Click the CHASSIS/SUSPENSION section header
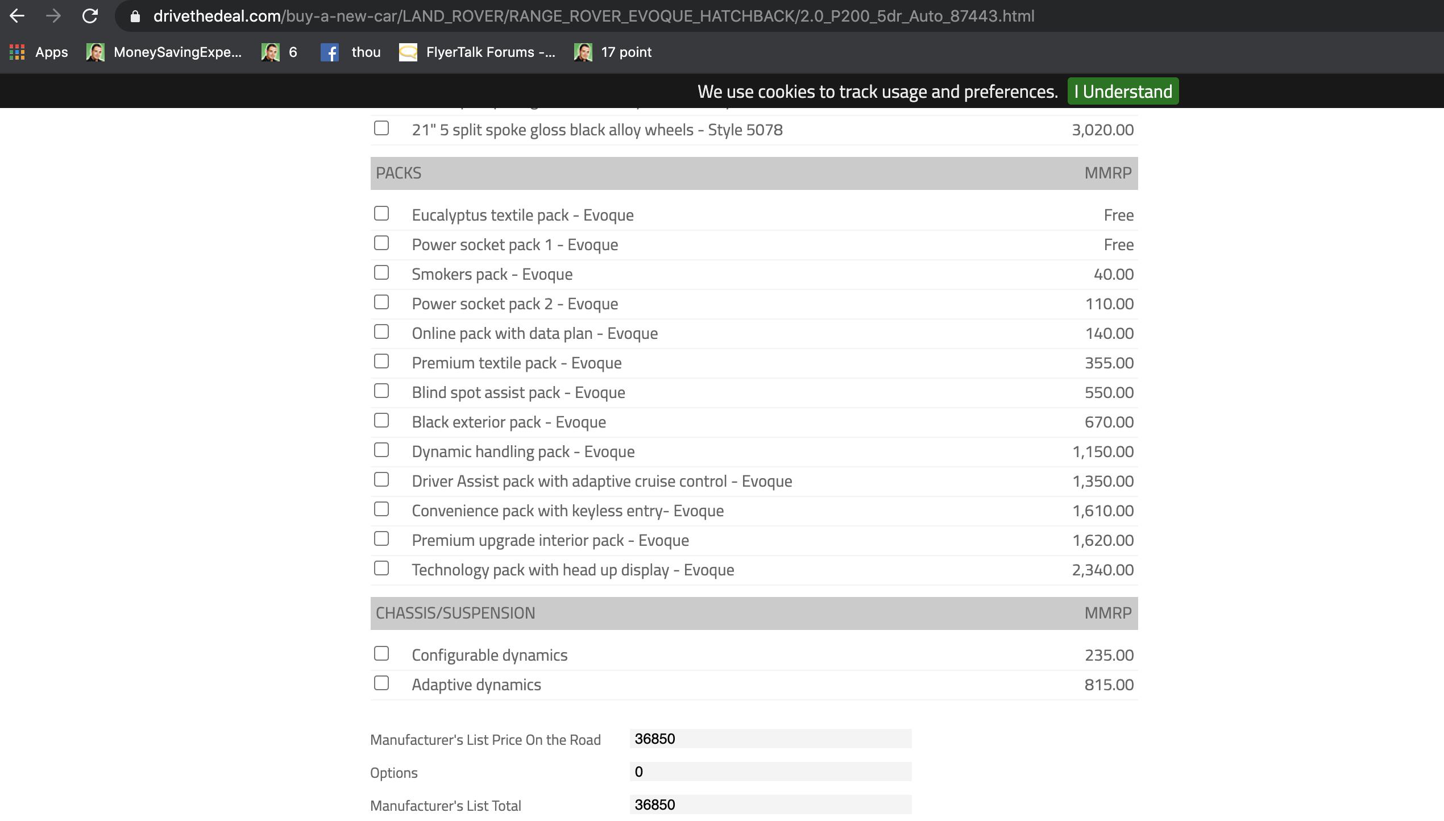The height and width of the screenshot is (821, 1444). 754,613
